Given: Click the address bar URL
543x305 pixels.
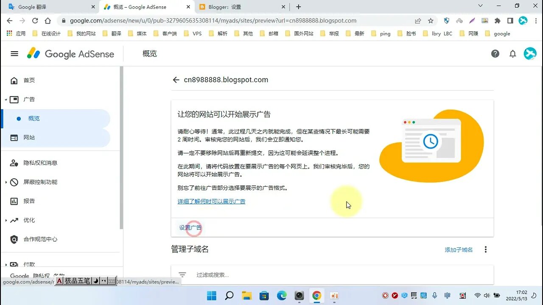Looking at the screenshot, I should [x=213, y=20].
